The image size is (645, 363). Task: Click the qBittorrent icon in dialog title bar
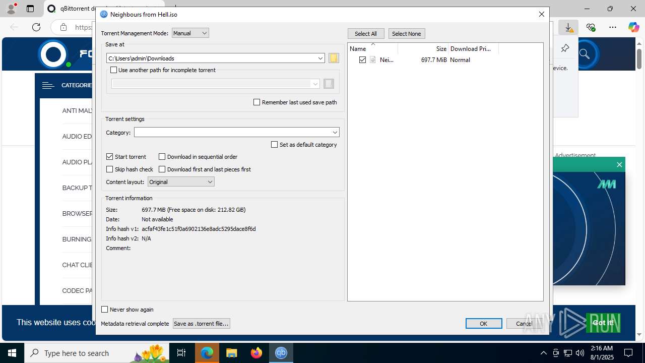[x=104, y=14]
